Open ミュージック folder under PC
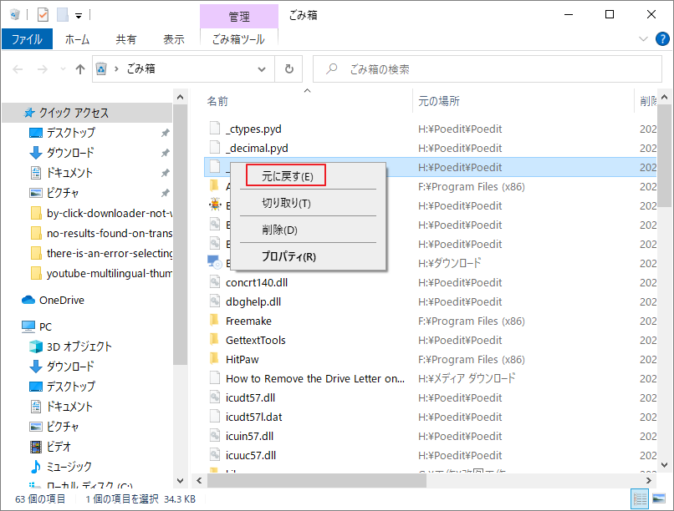Viewport: 674px width, 511px height. (69, 467)
